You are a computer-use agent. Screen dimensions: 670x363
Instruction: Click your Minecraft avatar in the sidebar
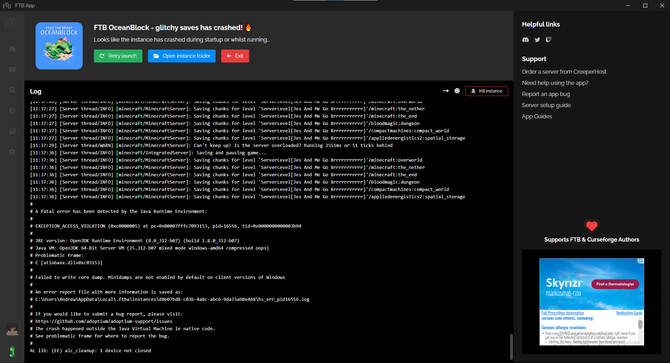pyautogui.click(x=12, y=330)
